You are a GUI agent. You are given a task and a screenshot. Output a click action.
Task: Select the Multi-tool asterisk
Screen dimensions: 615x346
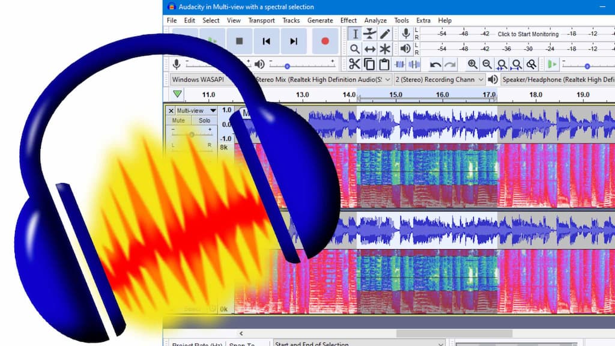click(385, 49)
